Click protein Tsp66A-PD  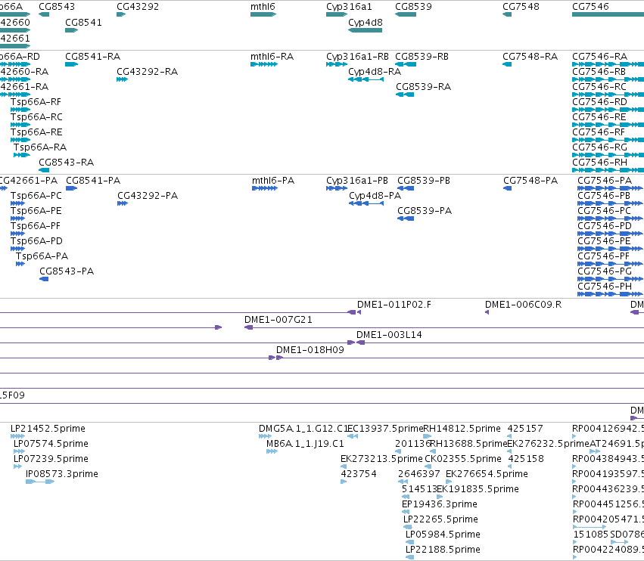pyautogui.click(x=36, y=242)
